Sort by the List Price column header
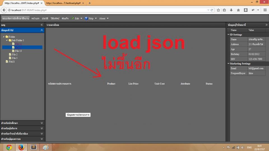 click(x=133, y=84)
